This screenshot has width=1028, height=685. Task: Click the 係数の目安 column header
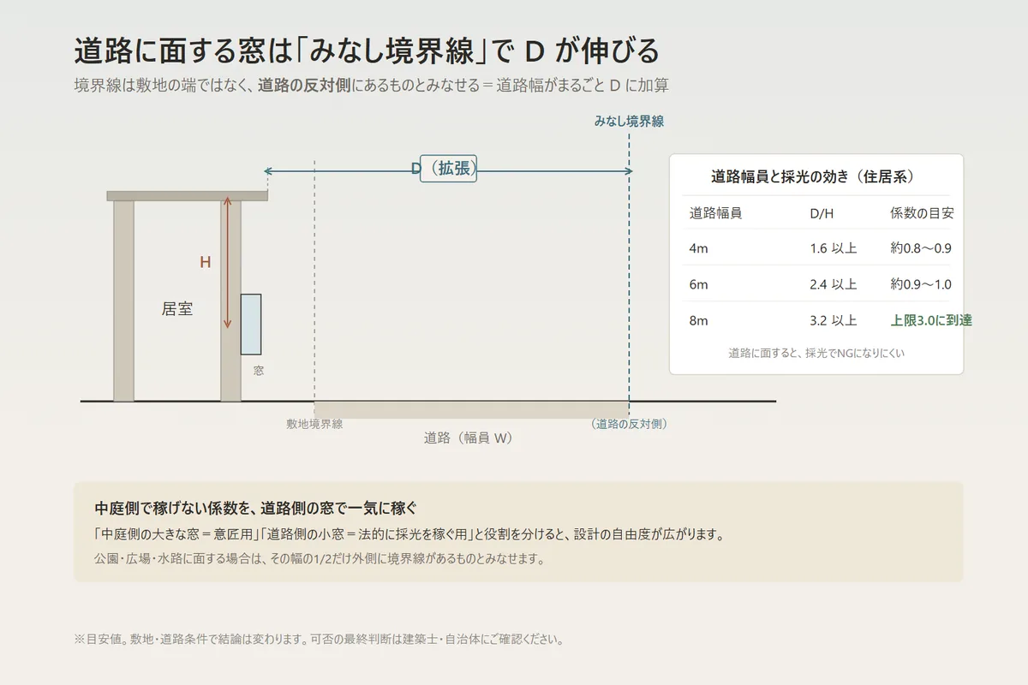pos(922,213)
